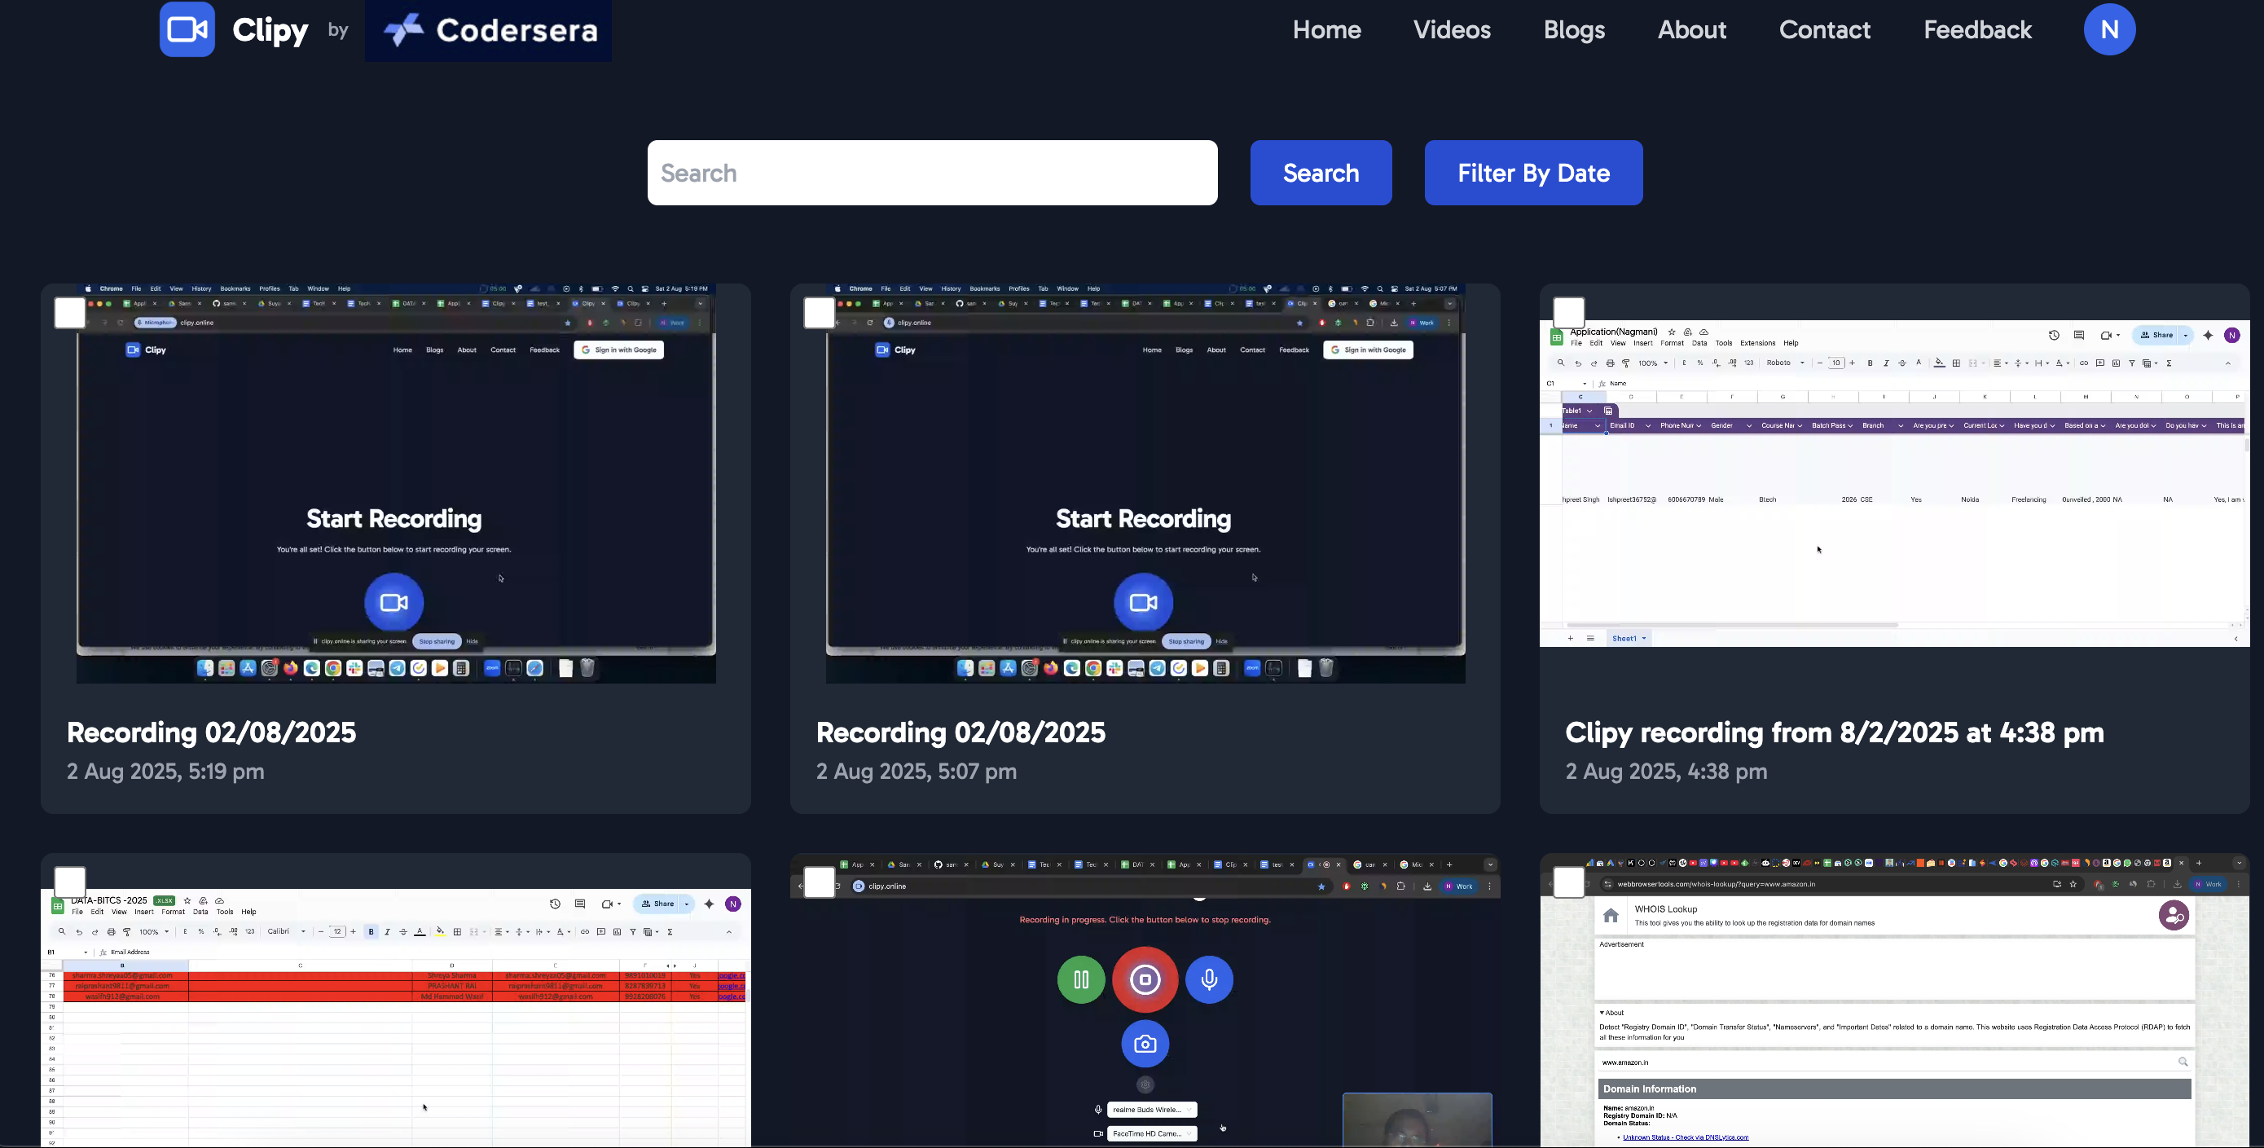
Task: Click the Clipy camera logo icon
Action: [x=187, y=29]
